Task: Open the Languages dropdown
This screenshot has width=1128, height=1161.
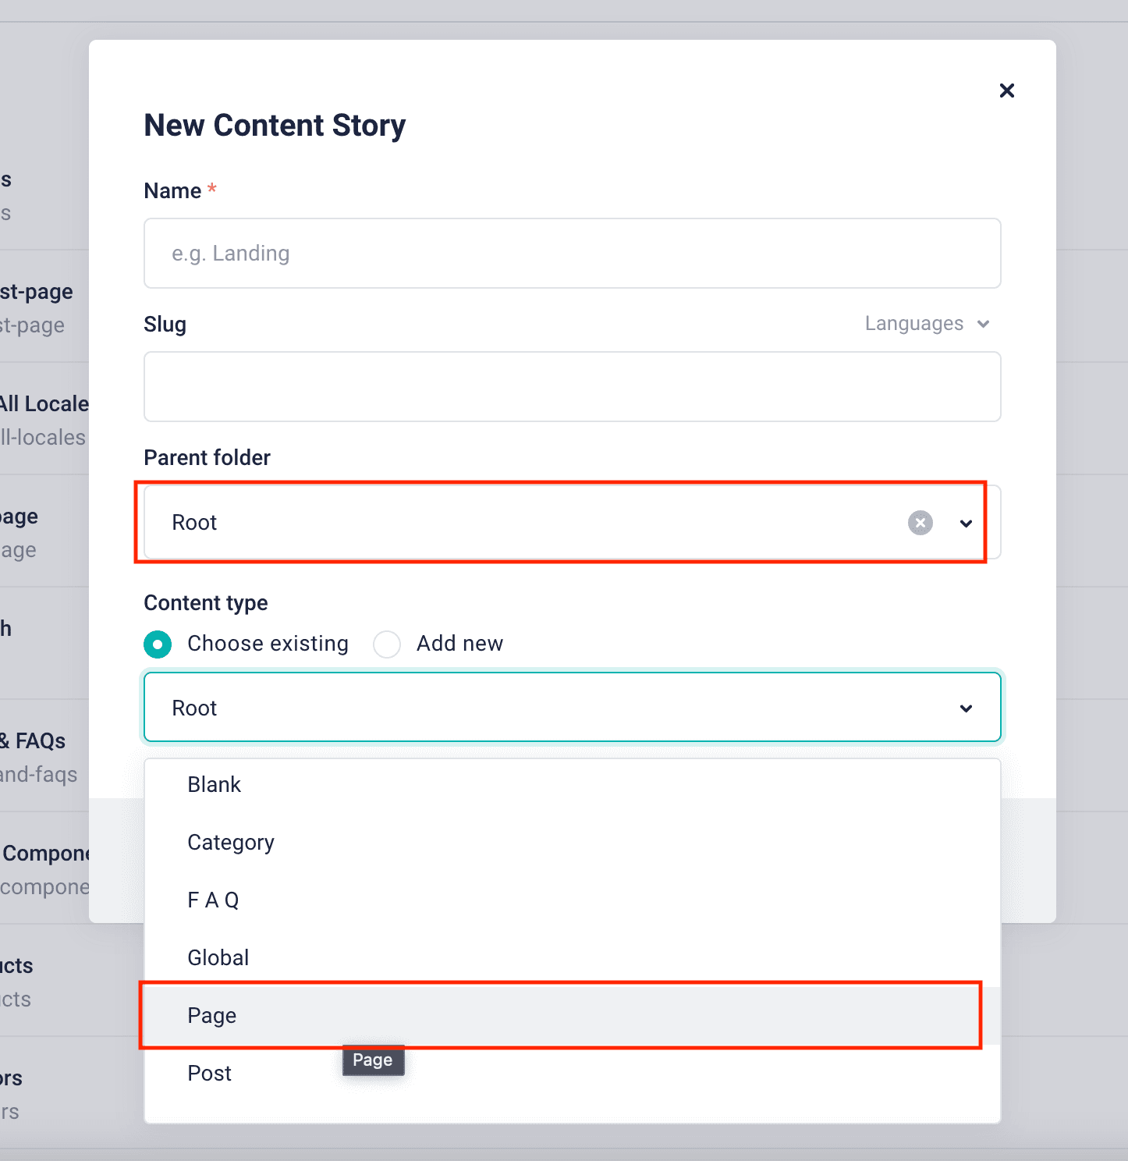Action: coord(927,324)
